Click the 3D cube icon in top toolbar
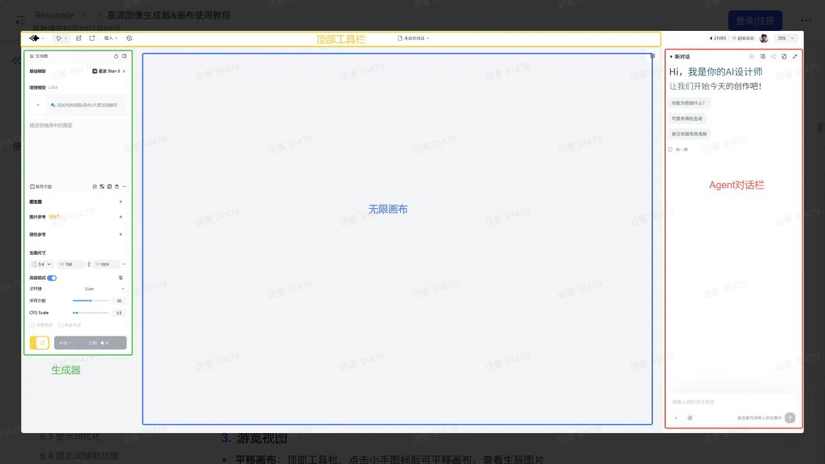825x464 pixels. coord(129,39)
